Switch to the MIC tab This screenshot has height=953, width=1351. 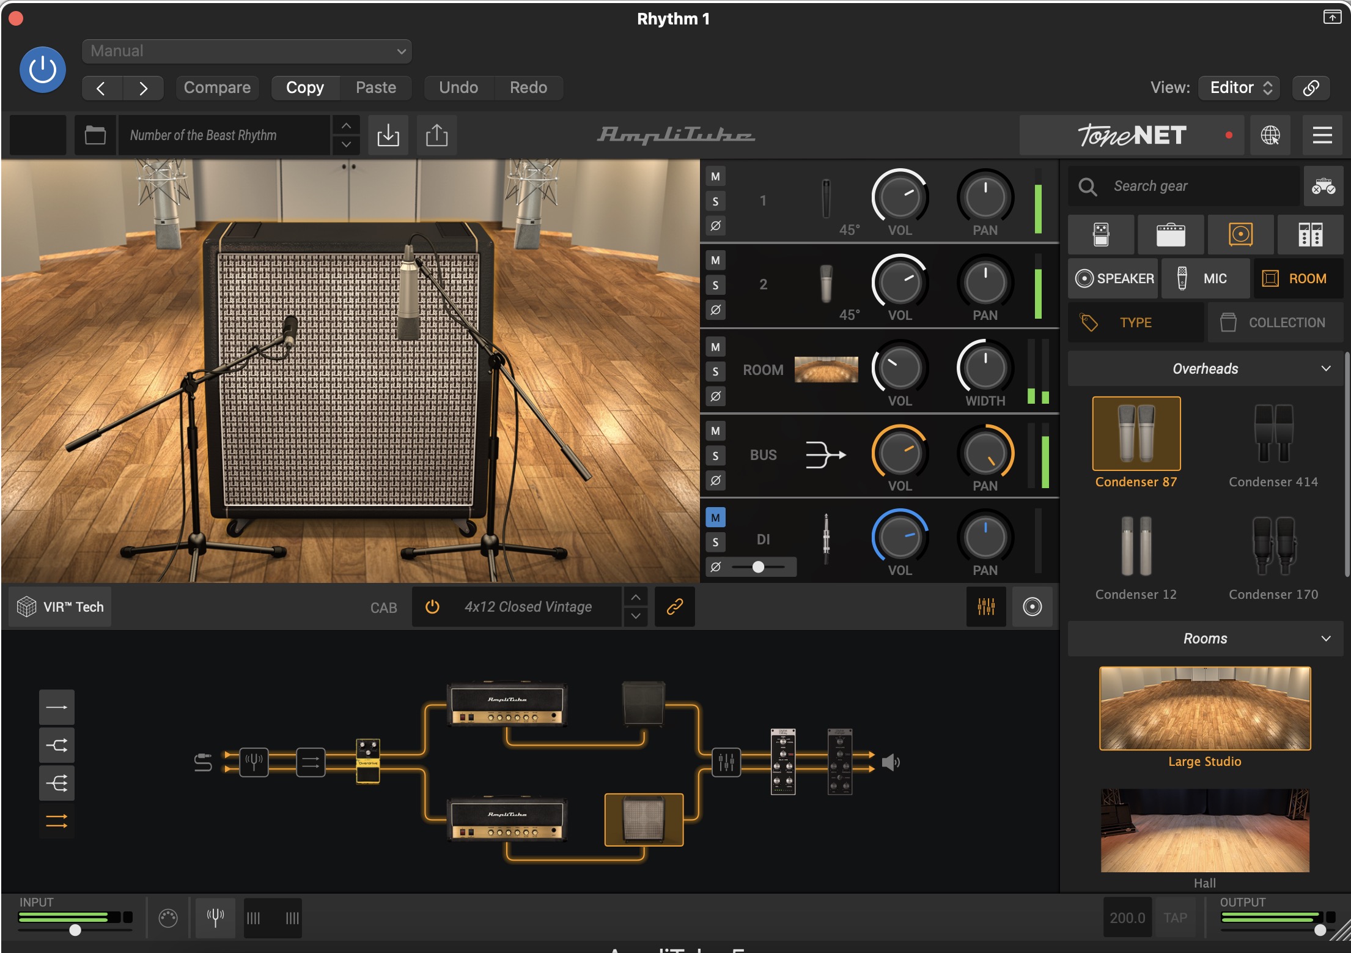pyautogui.click(x=1206, y=278)
